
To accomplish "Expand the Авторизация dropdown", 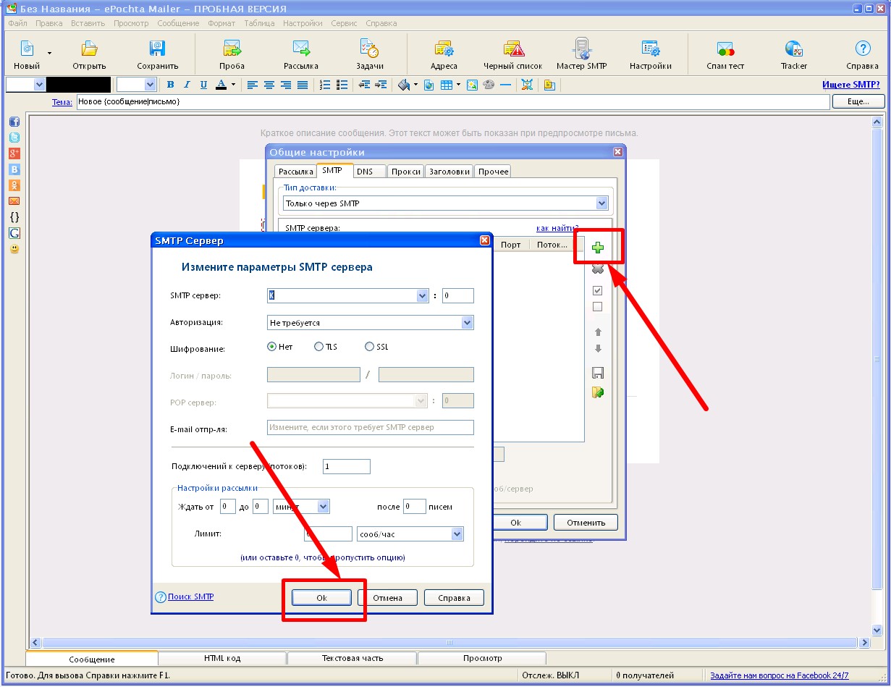I will click(x=467, y=323).
